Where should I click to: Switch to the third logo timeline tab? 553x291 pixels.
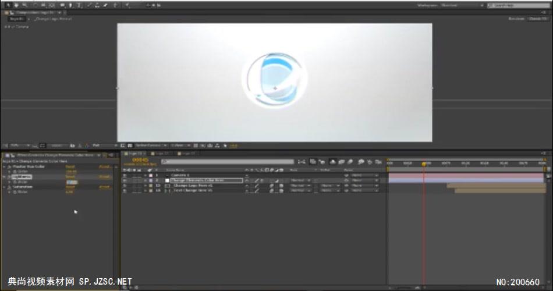[187, 154]
